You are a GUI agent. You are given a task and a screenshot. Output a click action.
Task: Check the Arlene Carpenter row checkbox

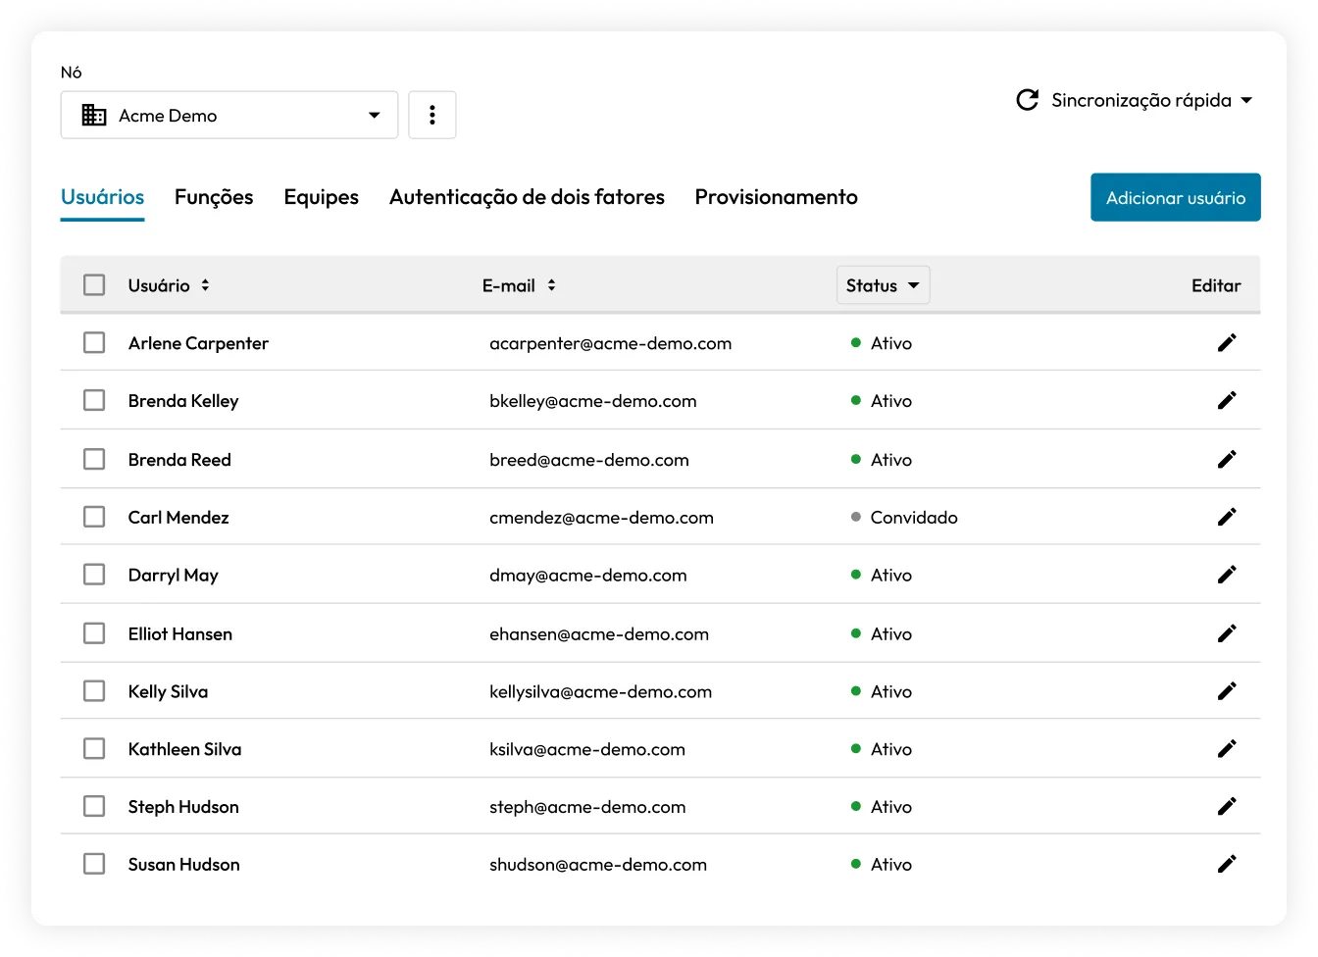coord(94,342)
